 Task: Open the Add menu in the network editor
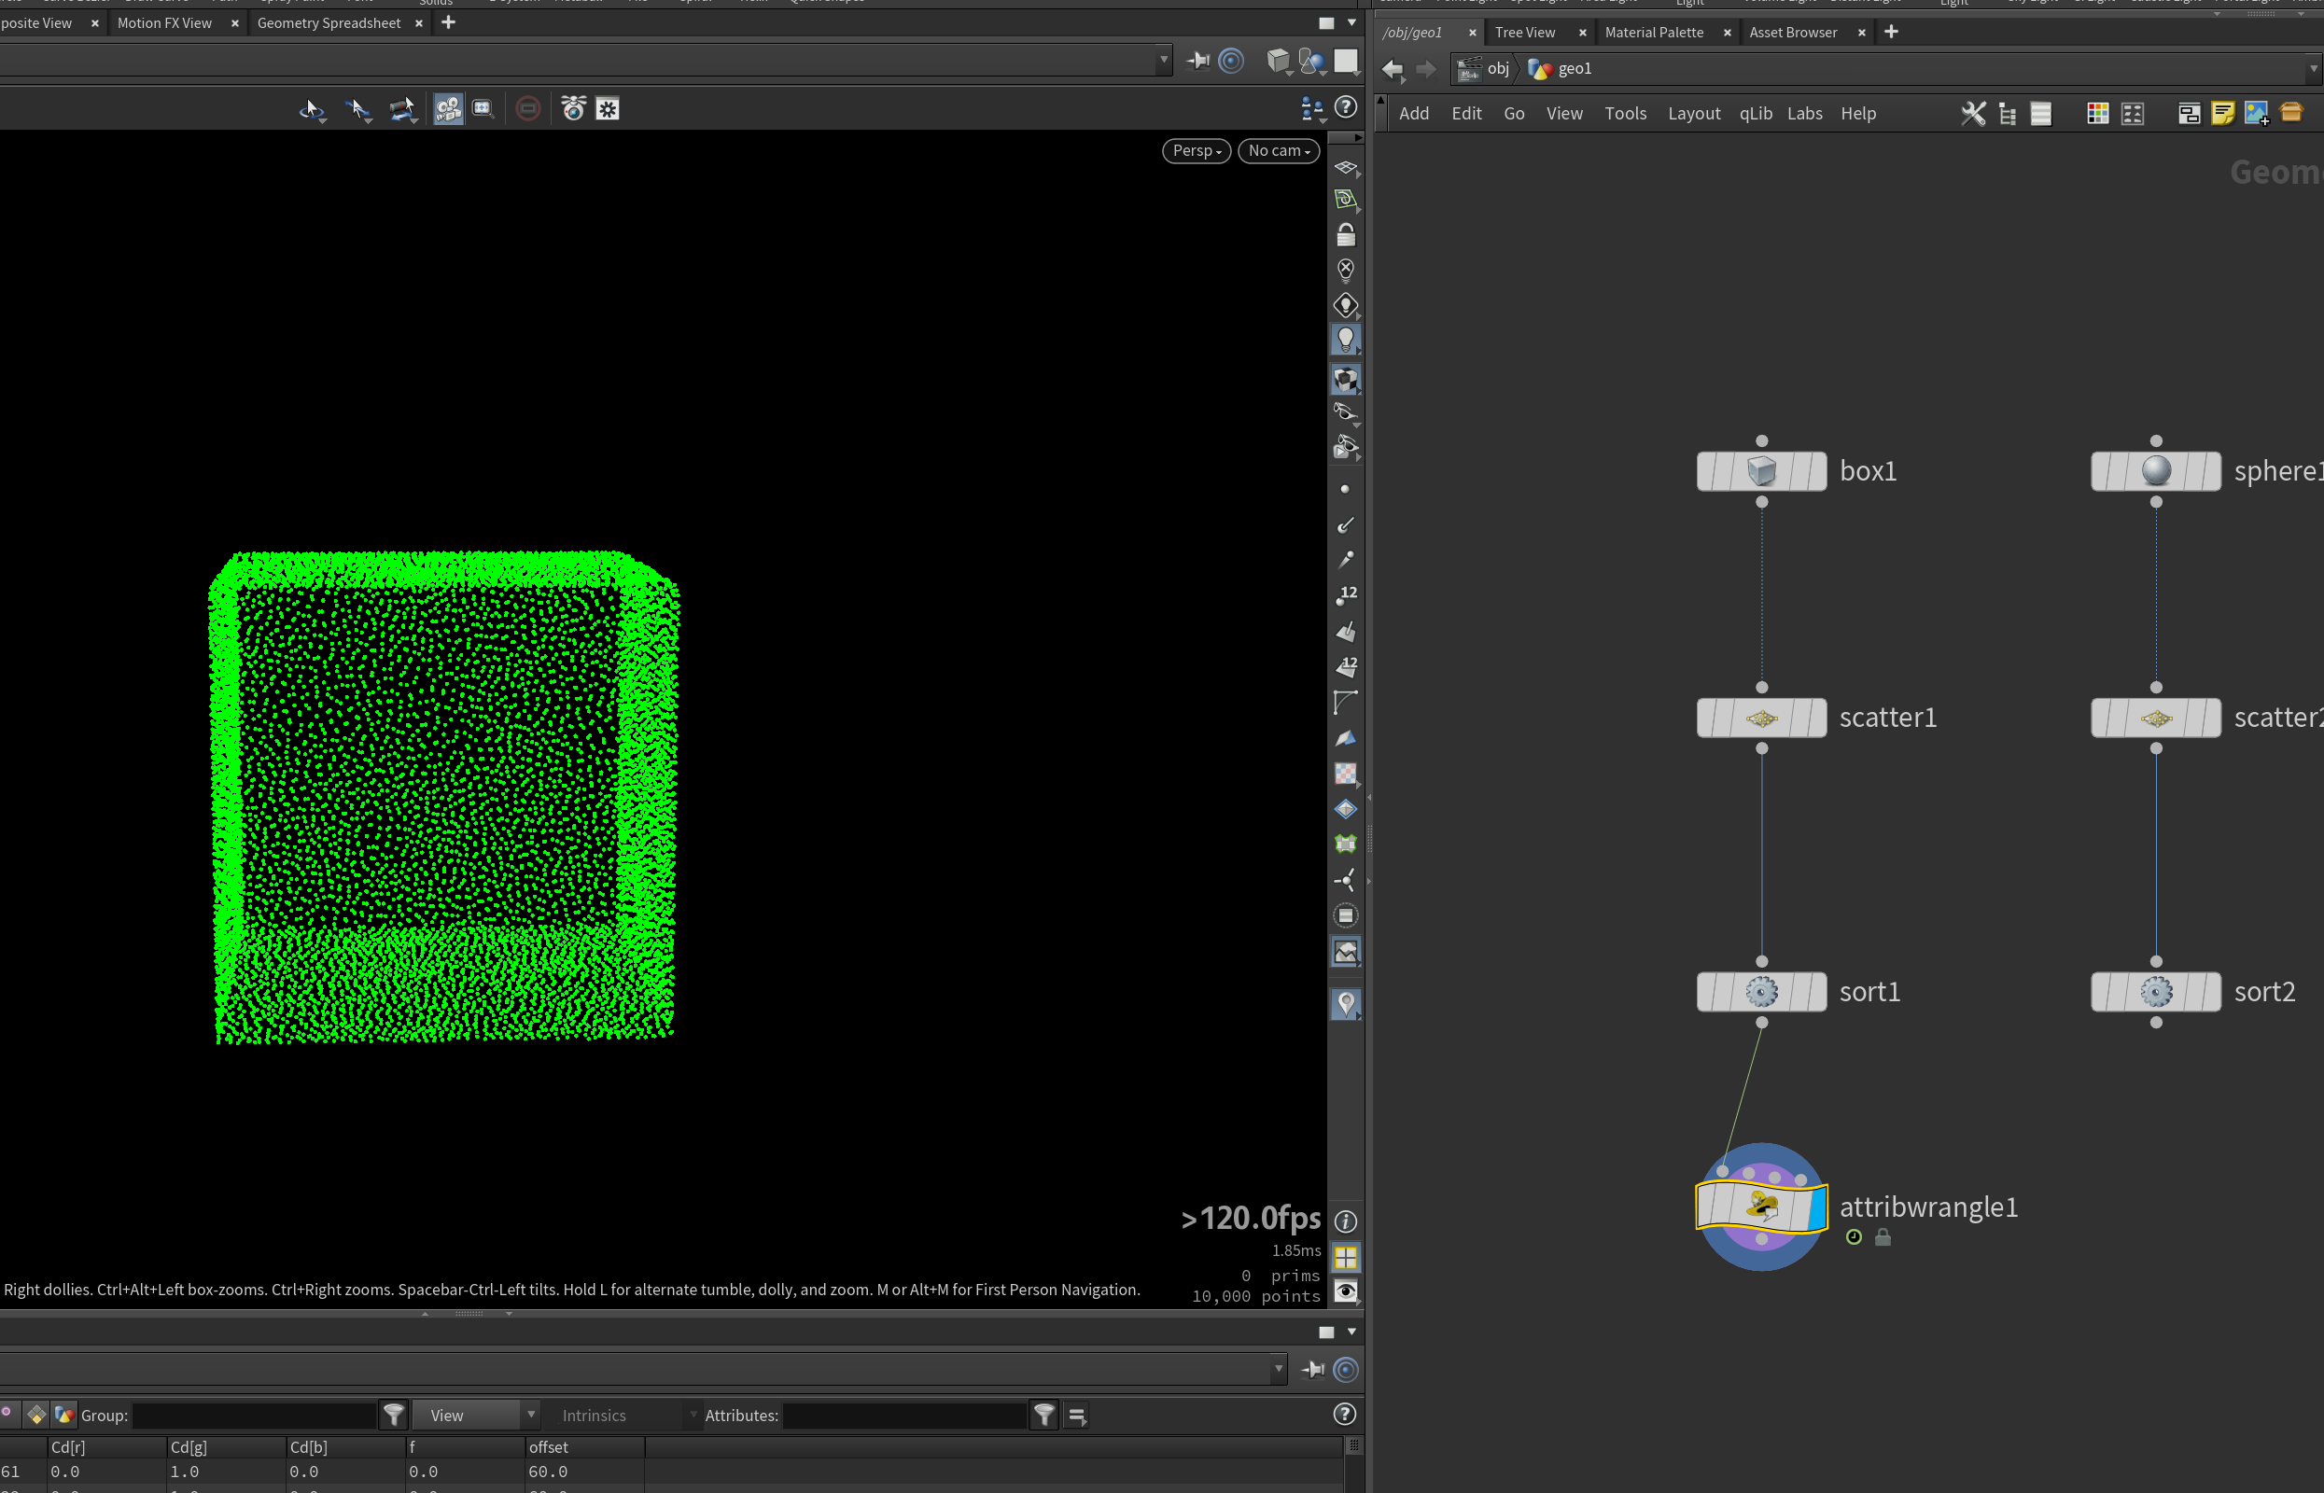click(x=1414, y=114)
